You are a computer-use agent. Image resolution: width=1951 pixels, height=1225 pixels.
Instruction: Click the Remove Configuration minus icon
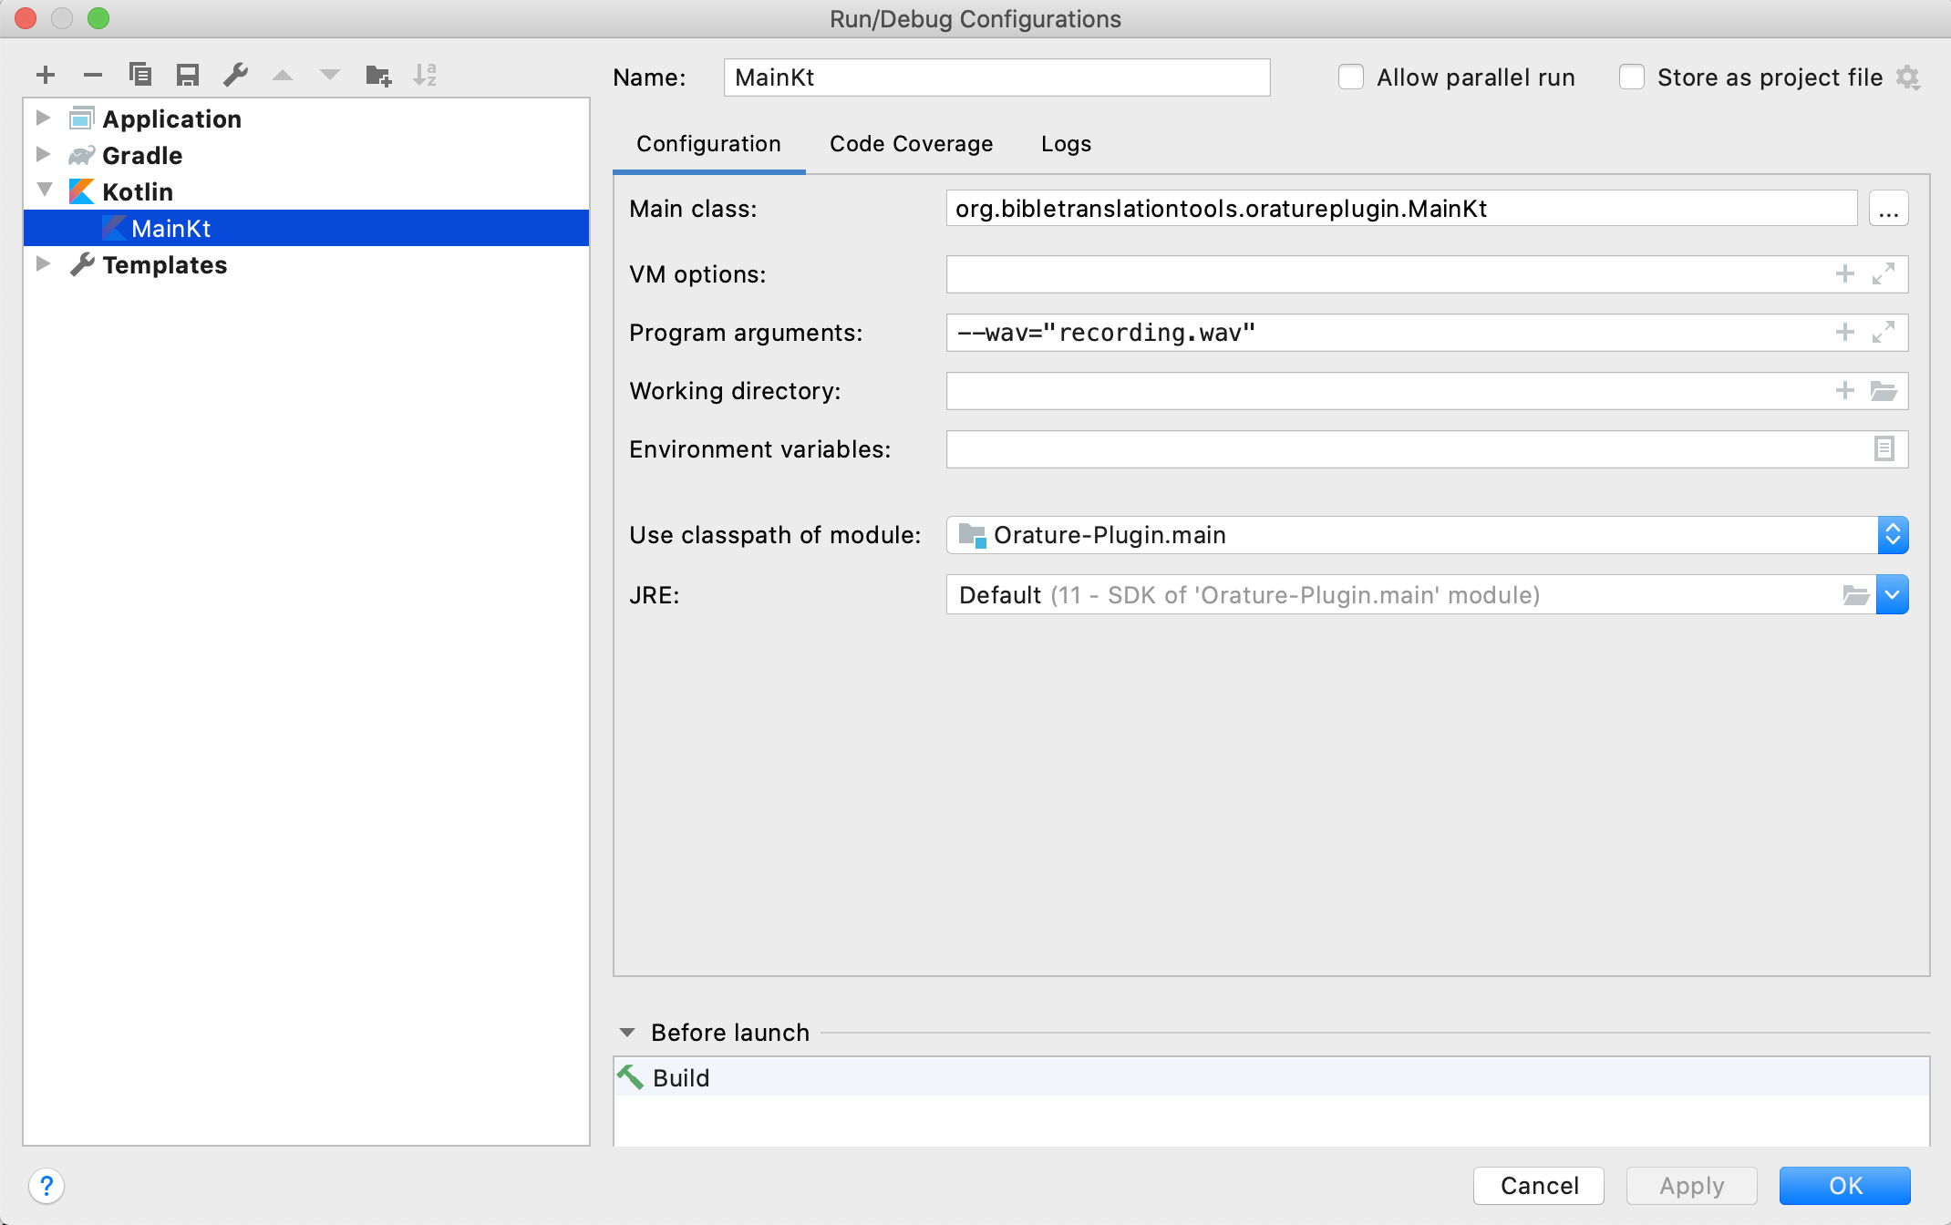click(x=92, y=75)
